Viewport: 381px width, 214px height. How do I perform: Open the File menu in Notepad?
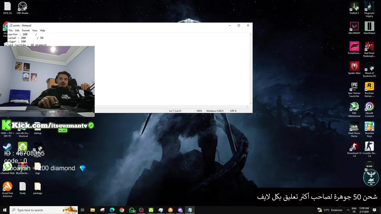pyautogui.click(x=11, y=30)
